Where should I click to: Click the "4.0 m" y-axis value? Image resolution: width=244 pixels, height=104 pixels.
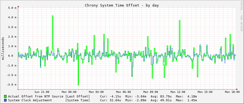point(12,17)
